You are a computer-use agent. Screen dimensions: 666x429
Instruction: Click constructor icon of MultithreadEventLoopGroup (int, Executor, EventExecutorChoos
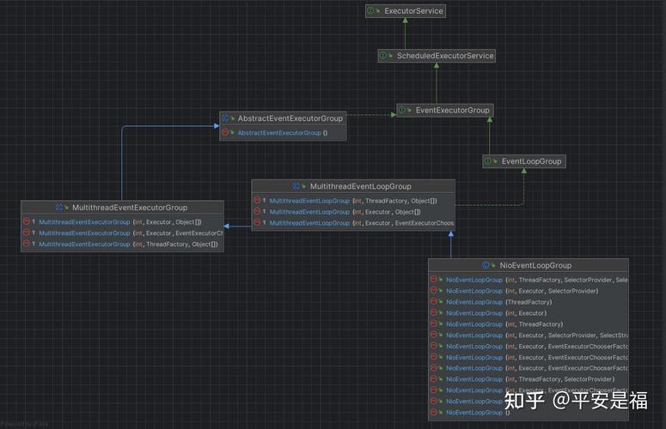257,222
